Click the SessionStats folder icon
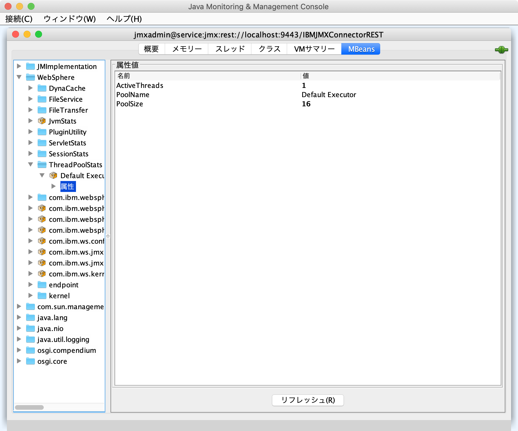The width and height of the screenshot is (518, 431). pos(42,154)
